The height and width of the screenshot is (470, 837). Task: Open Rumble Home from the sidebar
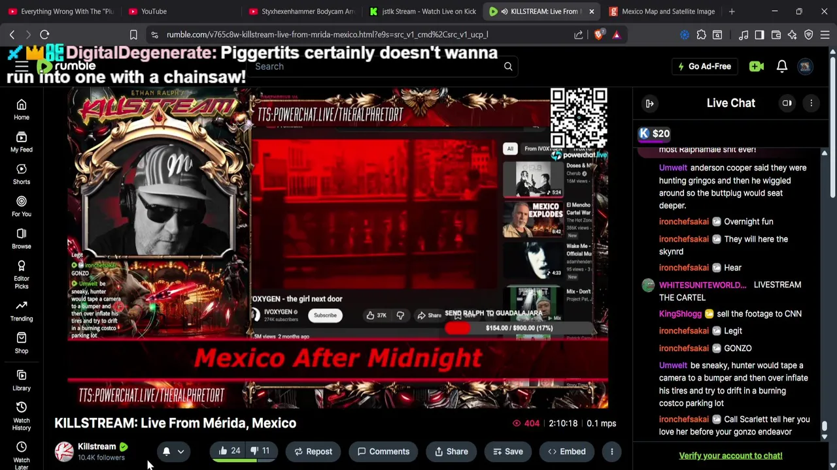click(x=22, y=110)
